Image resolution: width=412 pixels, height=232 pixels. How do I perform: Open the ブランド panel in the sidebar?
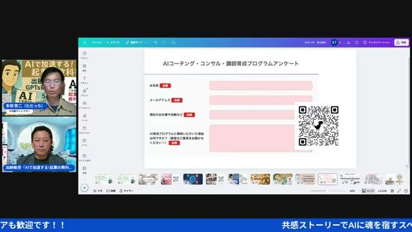[x=84, y=93]
